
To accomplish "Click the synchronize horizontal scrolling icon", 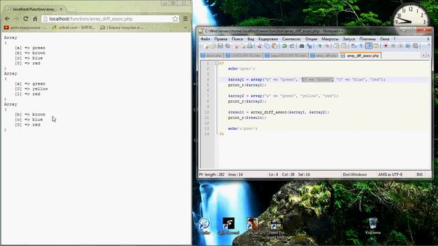I will 344,46.
